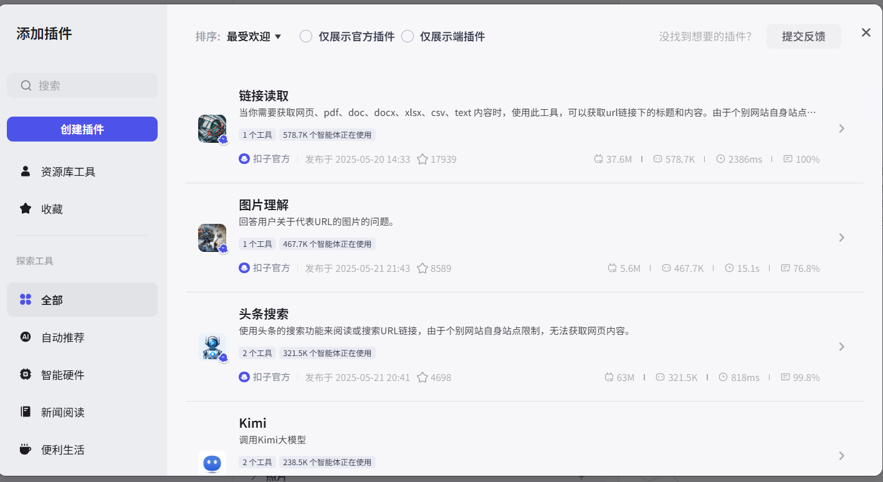Star the 链接读取 plugin as favorite
883x482 pixels.
422,160
